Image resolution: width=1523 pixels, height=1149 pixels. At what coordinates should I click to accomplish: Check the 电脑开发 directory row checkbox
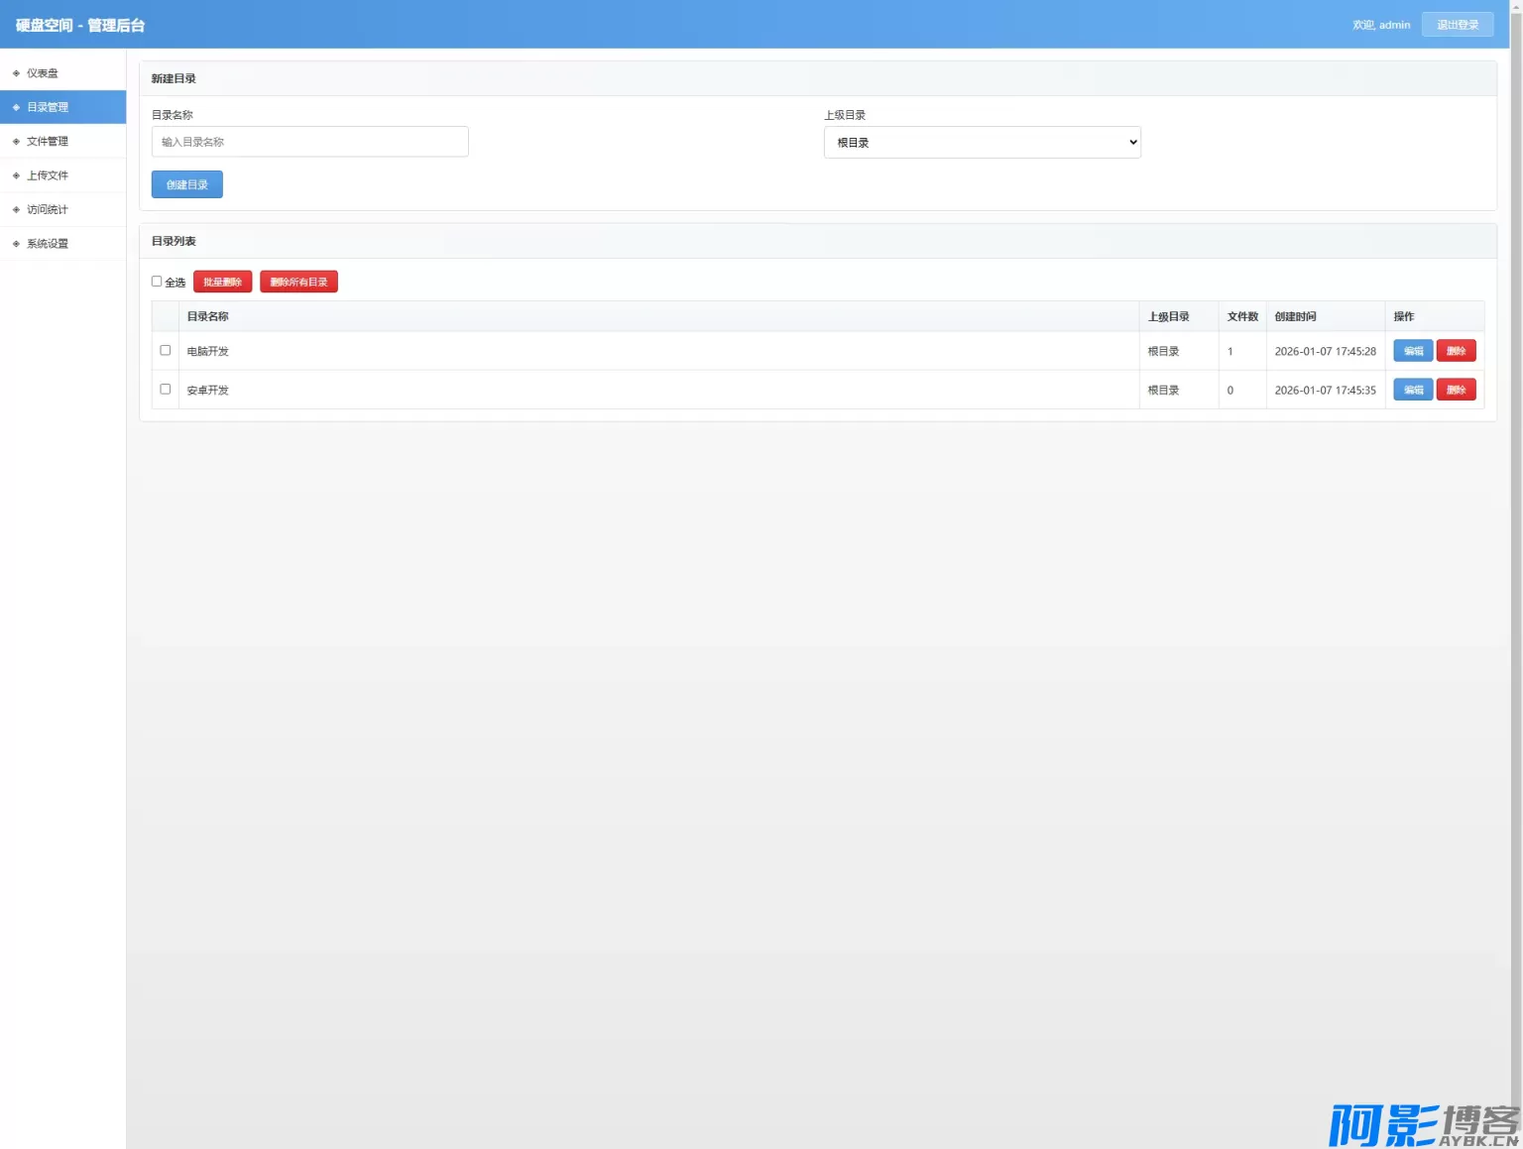point(166,350)
